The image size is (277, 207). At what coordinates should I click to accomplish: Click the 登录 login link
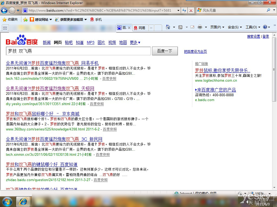266,36
